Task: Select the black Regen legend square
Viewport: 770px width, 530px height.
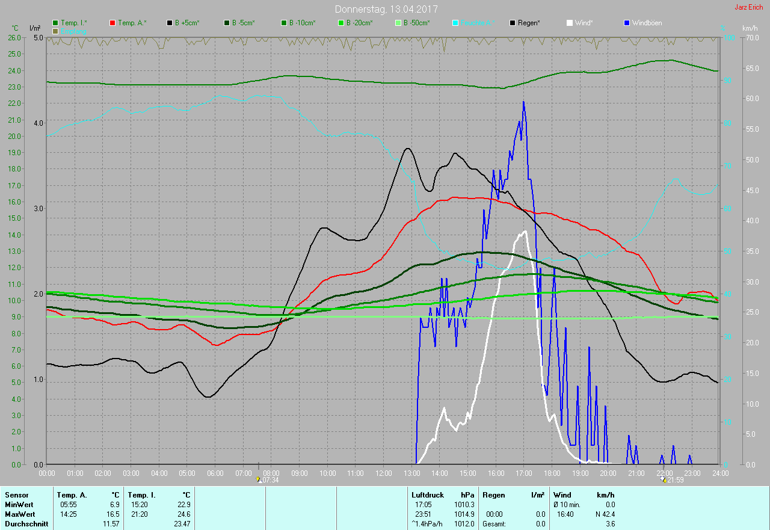Action: [x=513, y=23]
